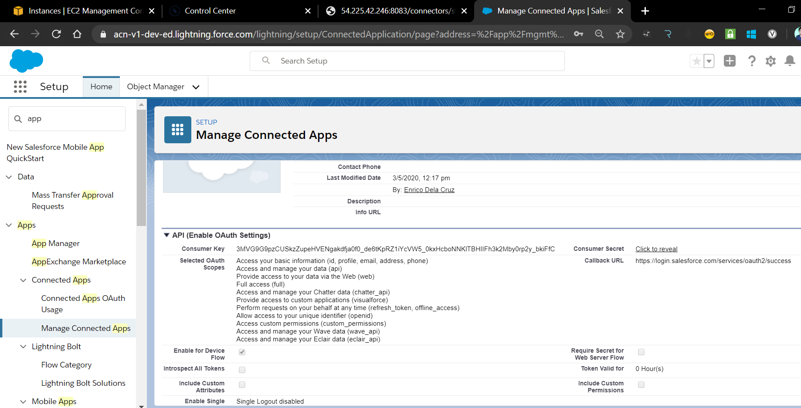Switch to the Control Center browser tab
Viewport: 801px width, 408px height.
click(210, 11)
